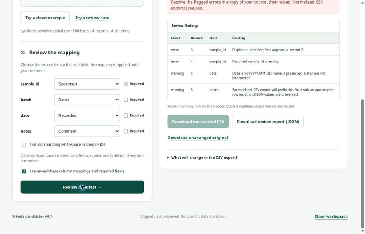This screenshot has width=365, height=234.
Task: Open the date source dropdown showing Recorded
Action: (87, 115)
